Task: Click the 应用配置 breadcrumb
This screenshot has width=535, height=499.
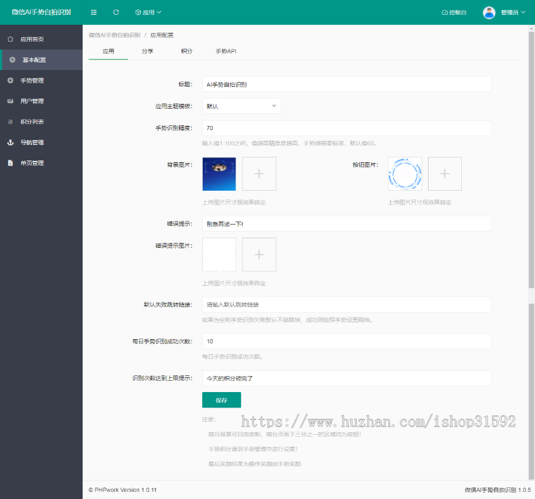Action: [x=162, y=35]
